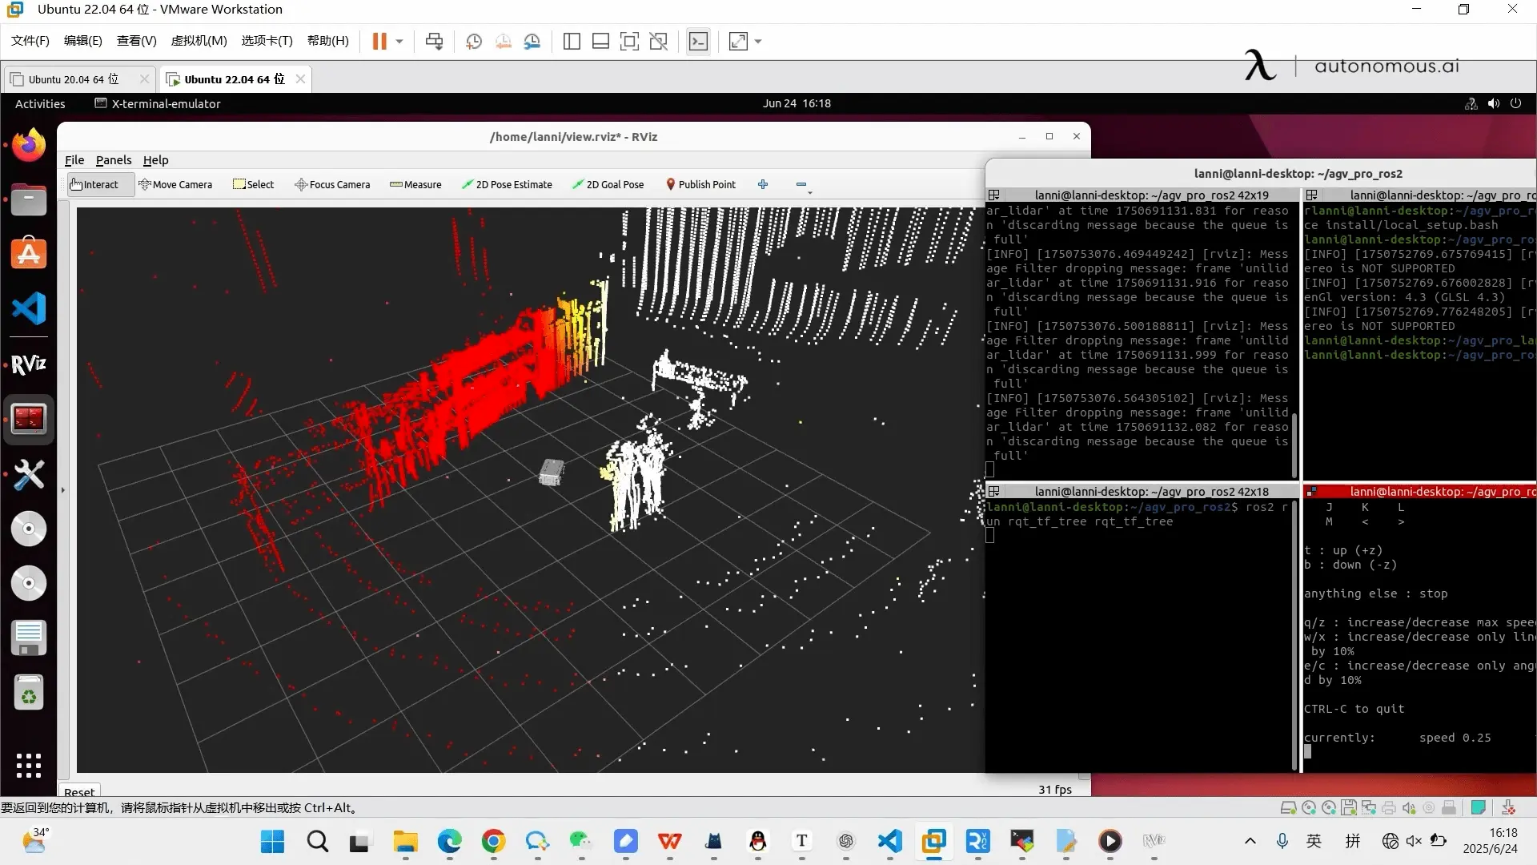Open the VMware stretch view dropdown arrow

tap(758, 42)
